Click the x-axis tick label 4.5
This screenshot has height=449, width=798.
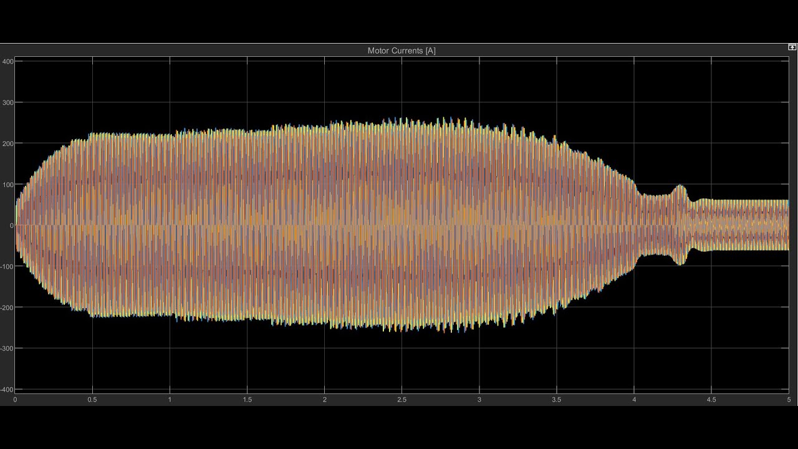711,400
